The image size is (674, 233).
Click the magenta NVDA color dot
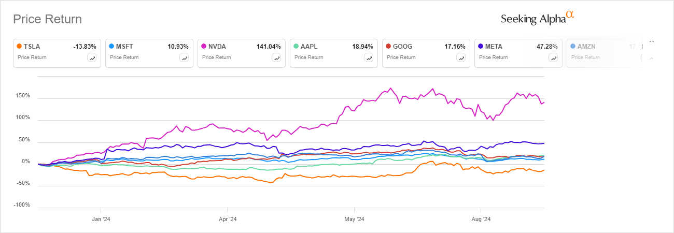pos(204,46)
